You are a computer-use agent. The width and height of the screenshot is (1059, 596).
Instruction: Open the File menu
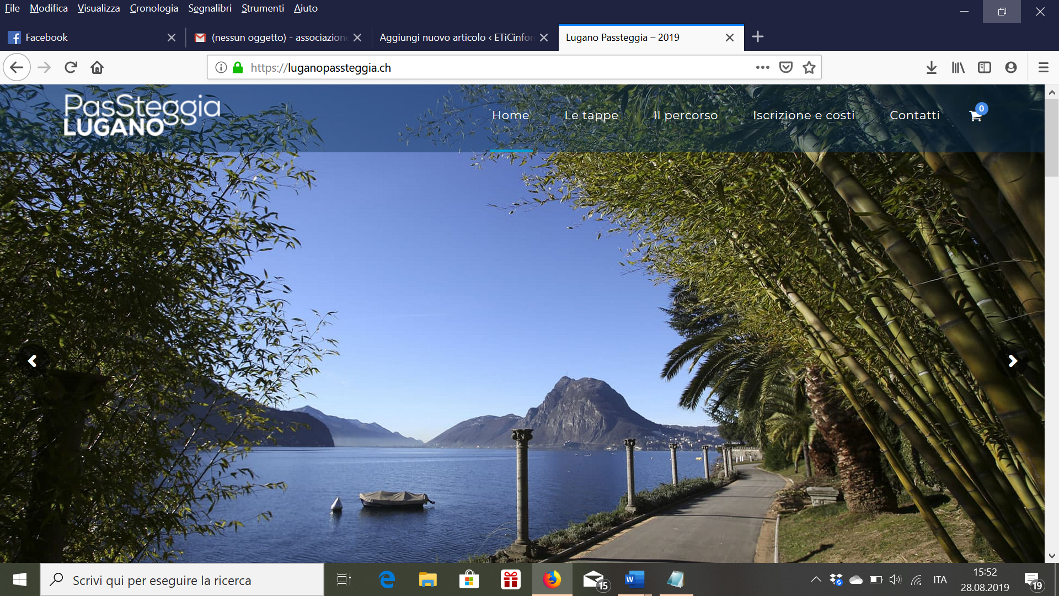(12, 8)
